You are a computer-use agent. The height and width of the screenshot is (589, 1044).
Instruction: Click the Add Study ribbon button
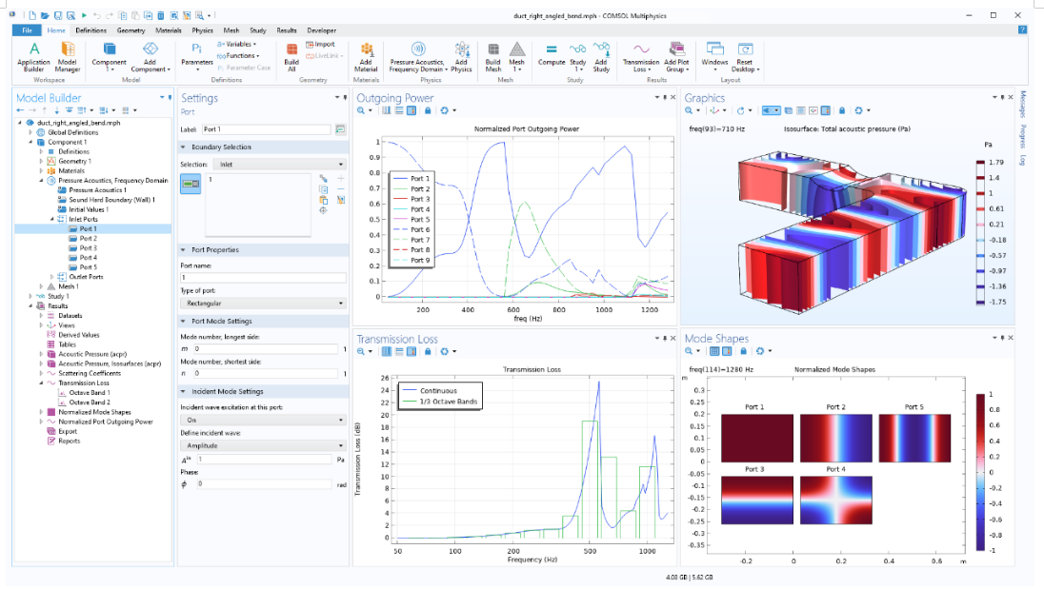[601, 56]
